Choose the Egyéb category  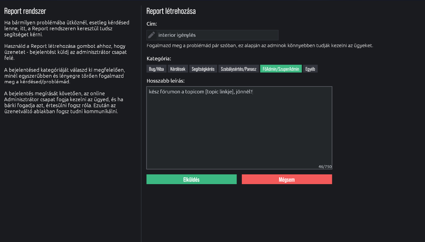tap(310, 69)
